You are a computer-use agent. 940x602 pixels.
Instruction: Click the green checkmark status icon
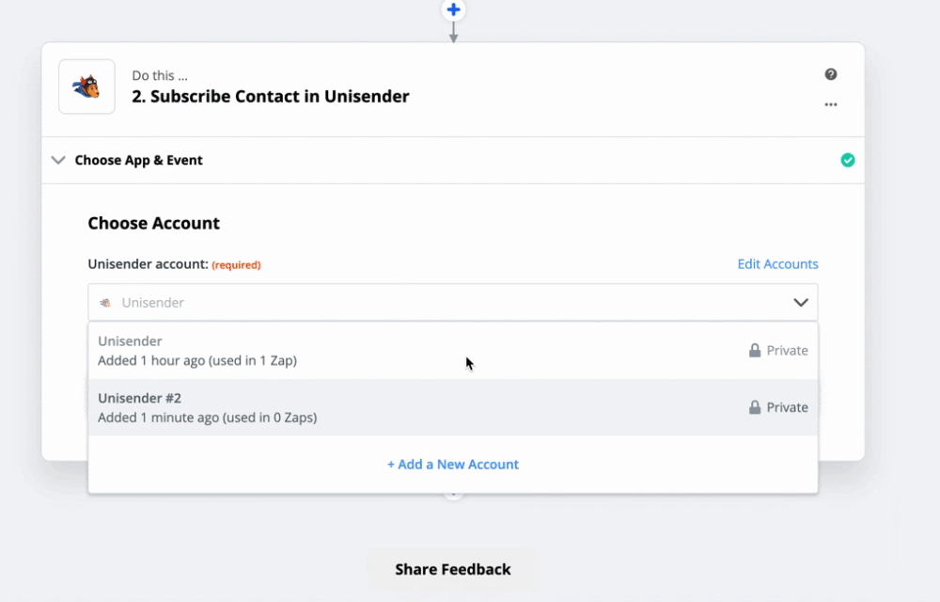pos(848,160)
